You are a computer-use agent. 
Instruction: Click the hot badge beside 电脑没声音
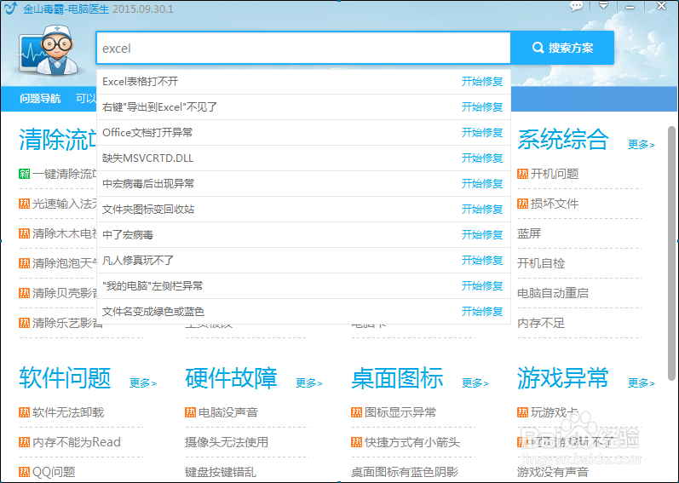coord(191,412)
